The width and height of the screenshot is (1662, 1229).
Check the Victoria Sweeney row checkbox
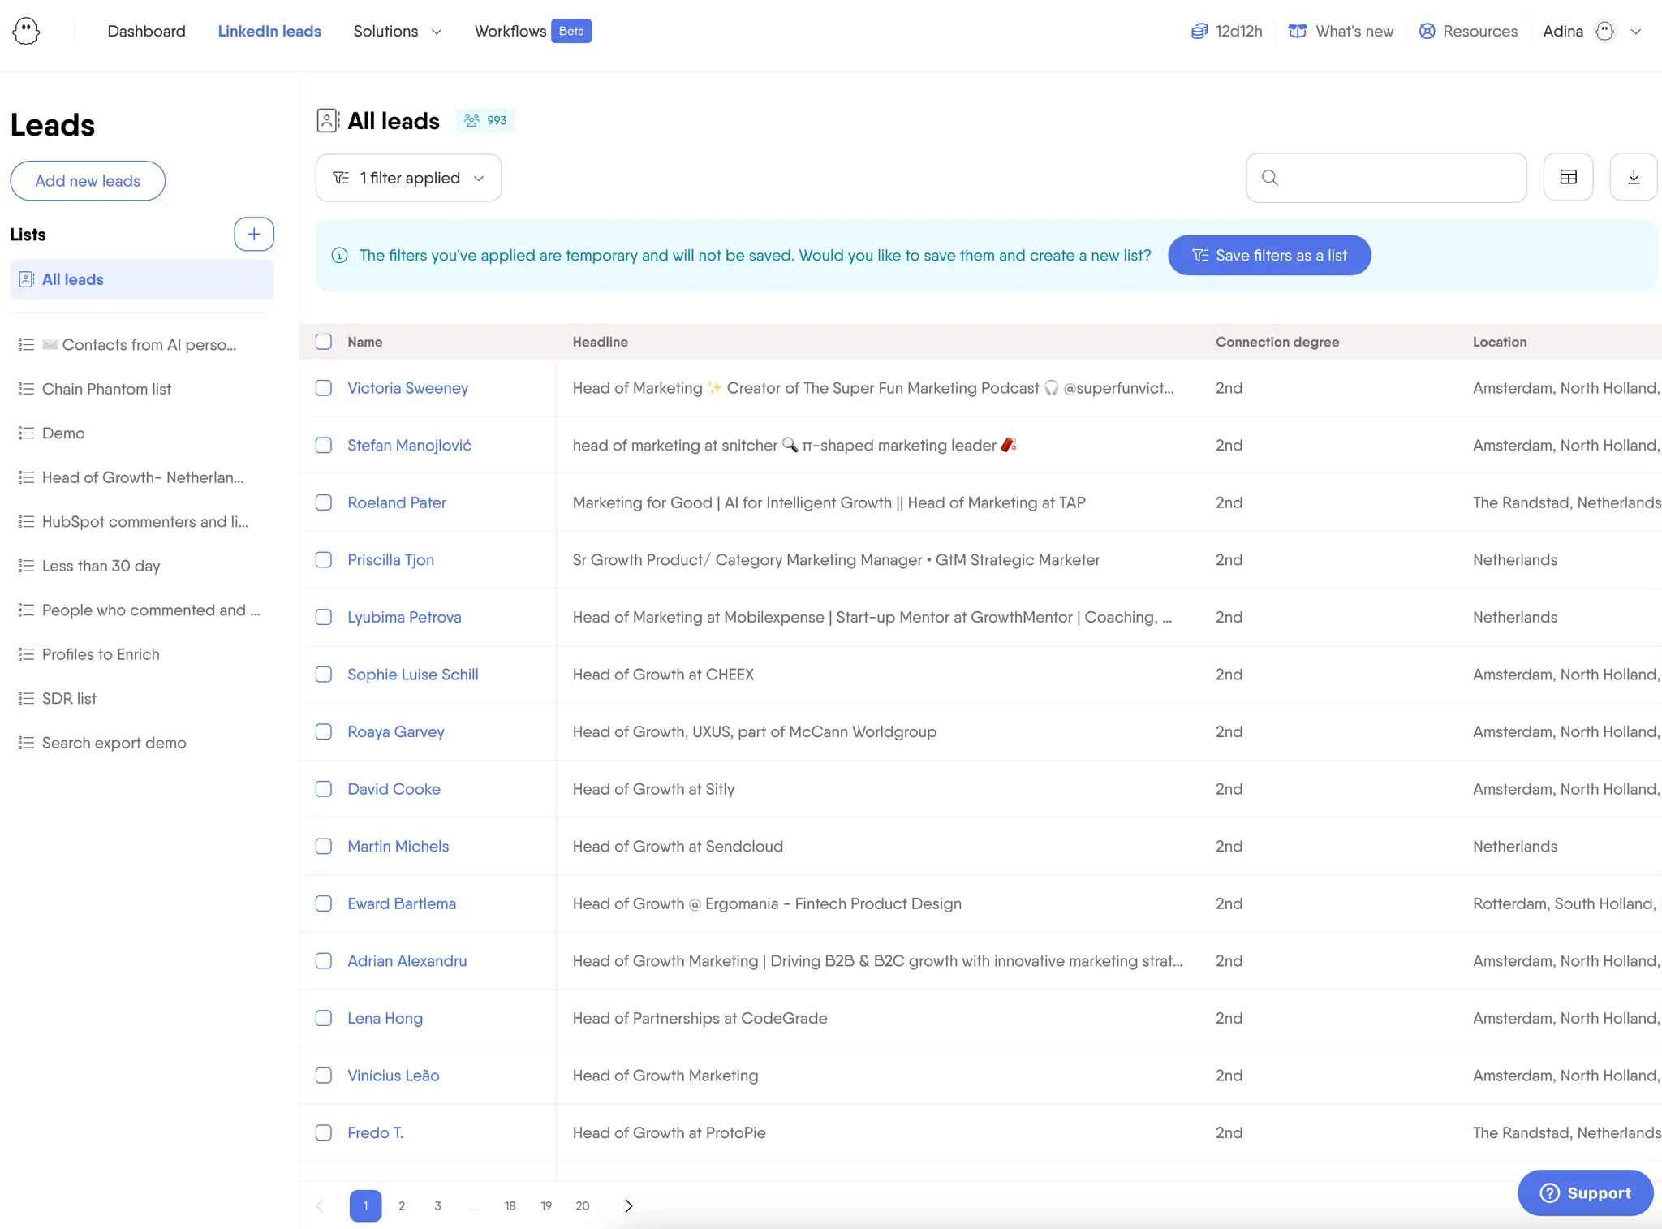click(324, 388)
